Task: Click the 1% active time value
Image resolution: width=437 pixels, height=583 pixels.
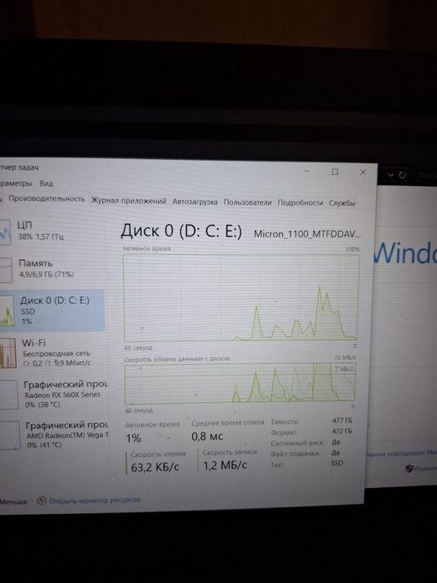Action: click(133, 438)
